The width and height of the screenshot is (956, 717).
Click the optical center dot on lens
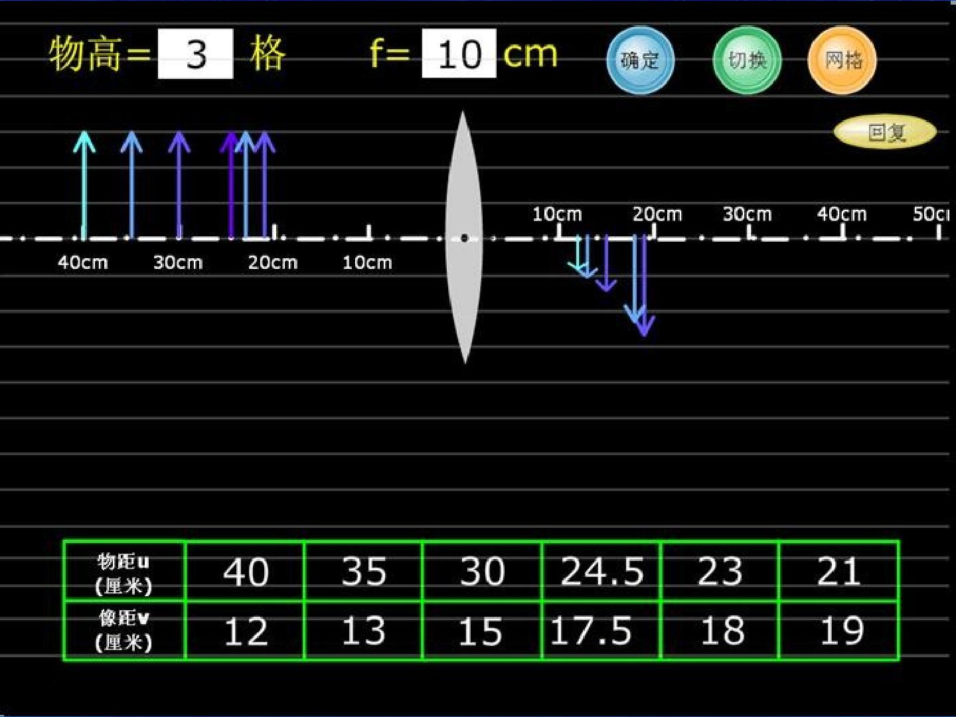(464, 238)
